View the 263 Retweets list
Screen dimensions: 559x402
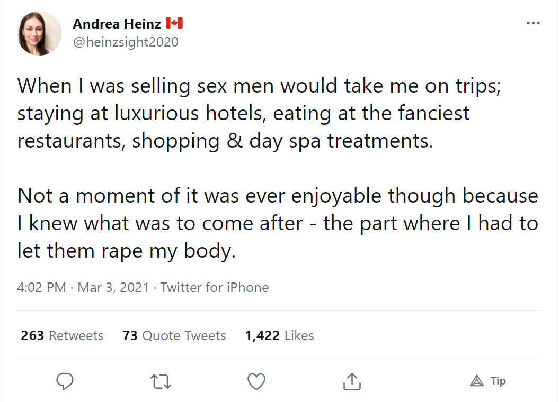click(x=62, y=335)
